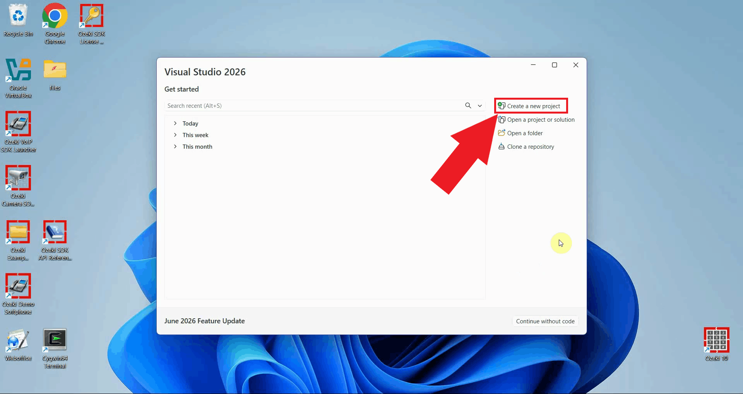Select the Ozeki Demo Softphone icon

[x=18, y=294]
